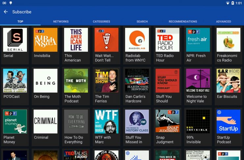
Task: Click 'The Moth Podcast' label
Action: pos(72,99)
